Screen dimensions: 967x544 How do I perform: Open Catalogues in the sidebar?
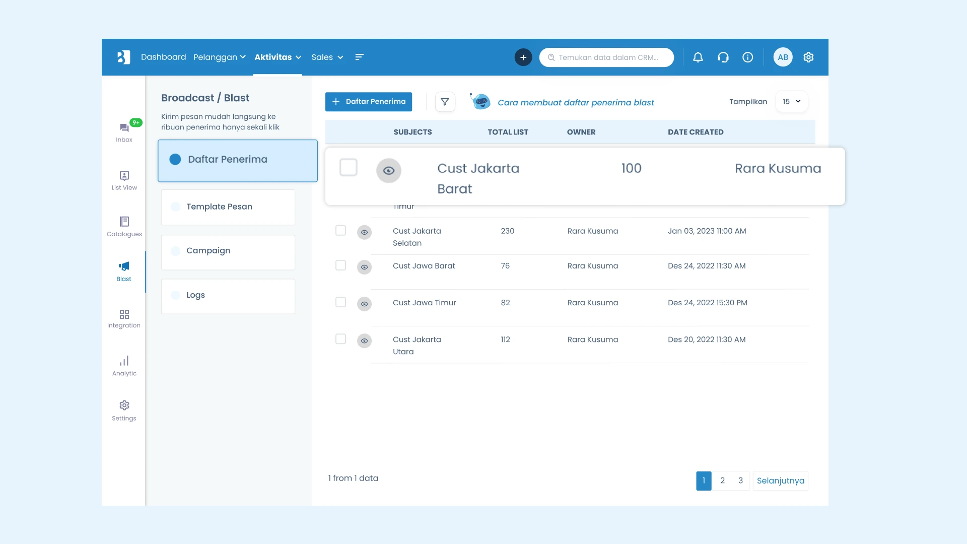[x=124, y=226]
